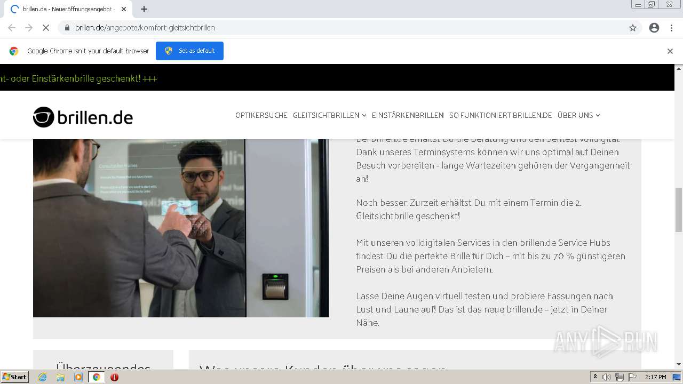Go back to the previous page
The width and height of the screenshot is (683, 384).
click(x=12, y=28)
